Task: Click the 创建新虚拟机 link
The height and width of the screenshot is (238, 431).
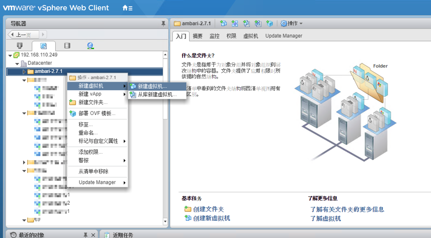Action: point(211,218)
